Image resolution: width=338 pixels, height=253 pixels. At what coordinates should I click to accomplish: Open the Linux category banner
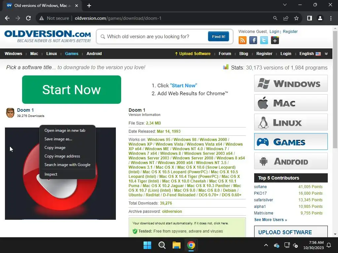[x=291, y=122]
